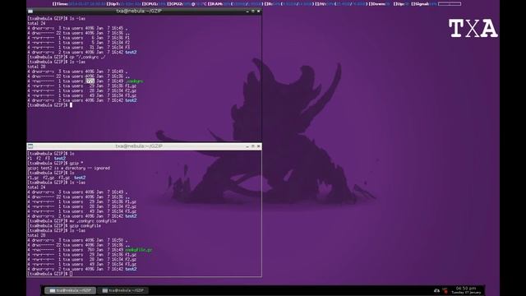
Task: Click the green conkyfile.gz filename
Action: click(x=139, y=250)
